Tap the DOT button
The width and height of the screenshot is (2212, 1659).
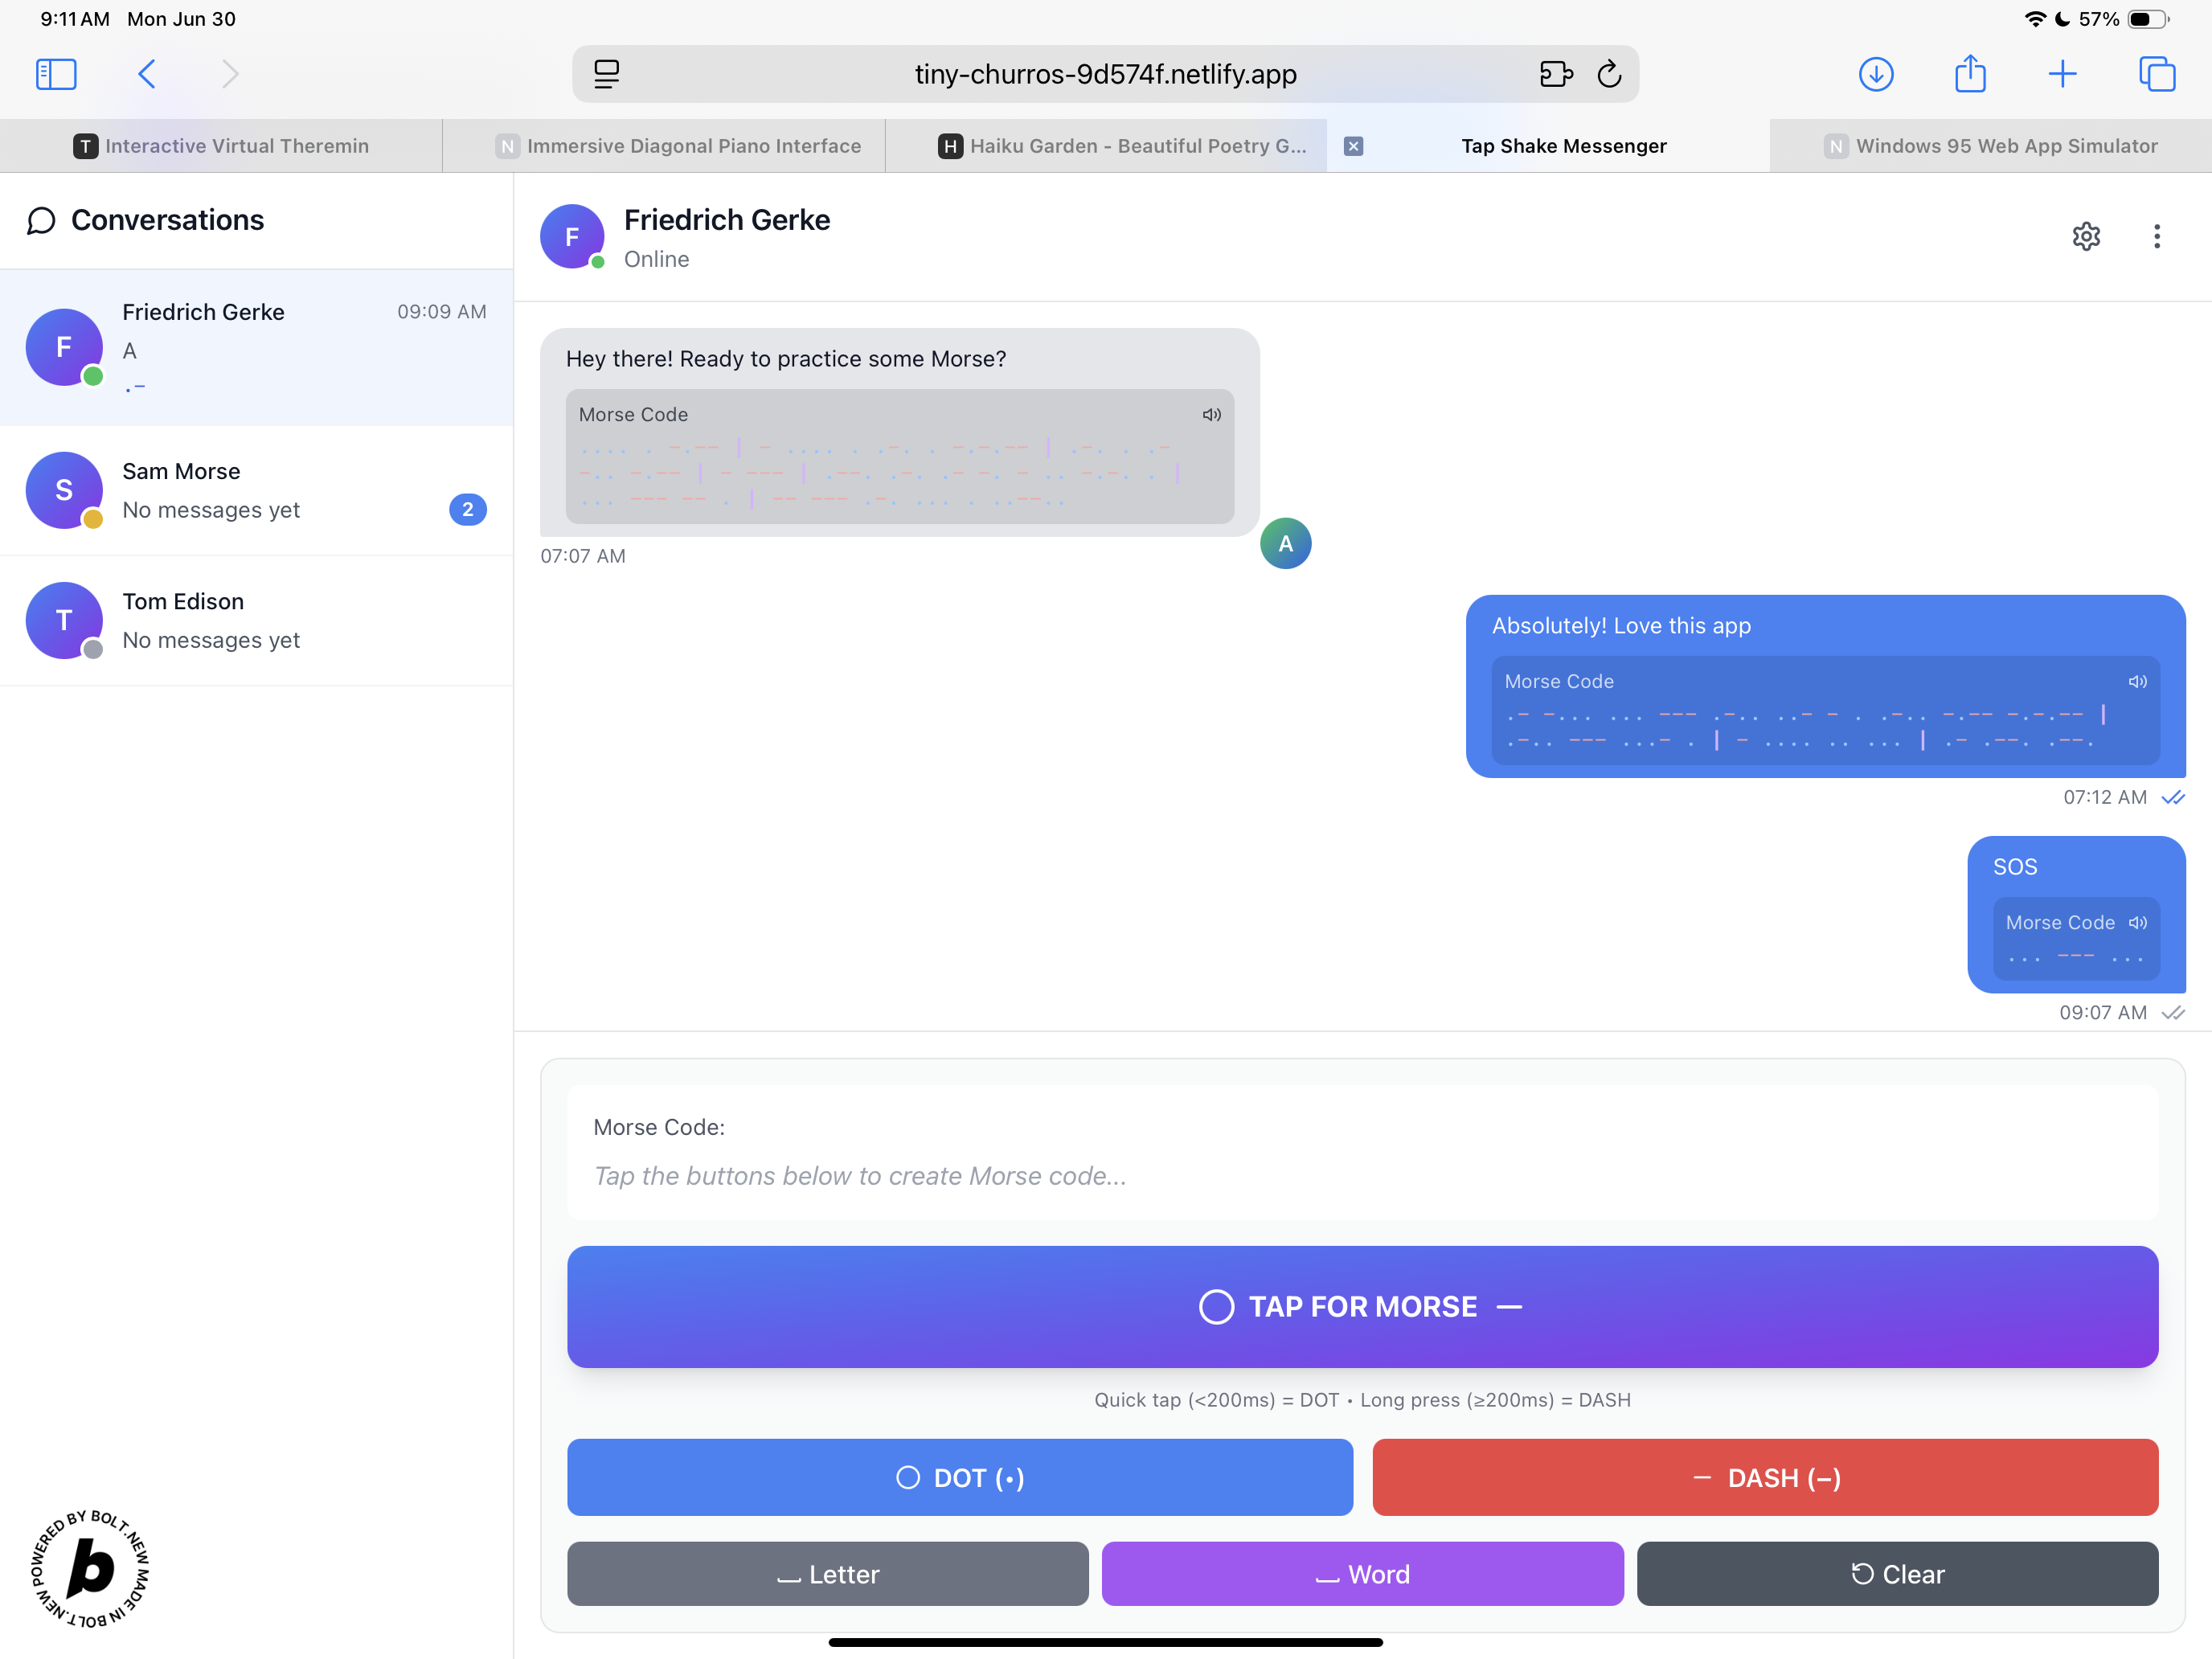[x=959, y=1477]
